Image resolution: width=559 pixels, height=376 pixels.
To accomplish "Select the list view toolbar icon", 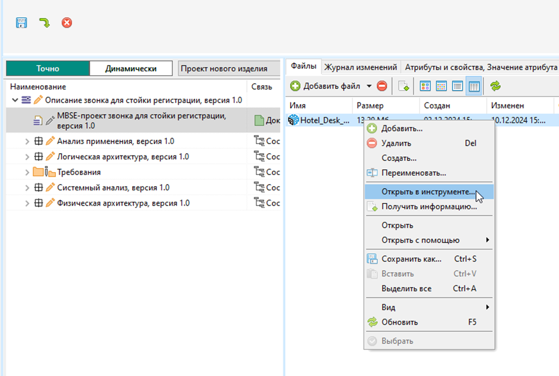I will click(x=457, y=86).
